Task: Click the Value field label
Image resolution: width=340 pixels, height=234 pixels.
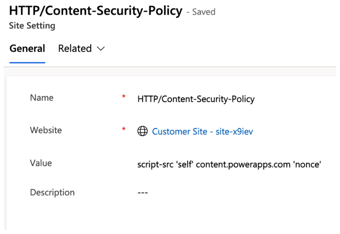Action: click(41, 163)
